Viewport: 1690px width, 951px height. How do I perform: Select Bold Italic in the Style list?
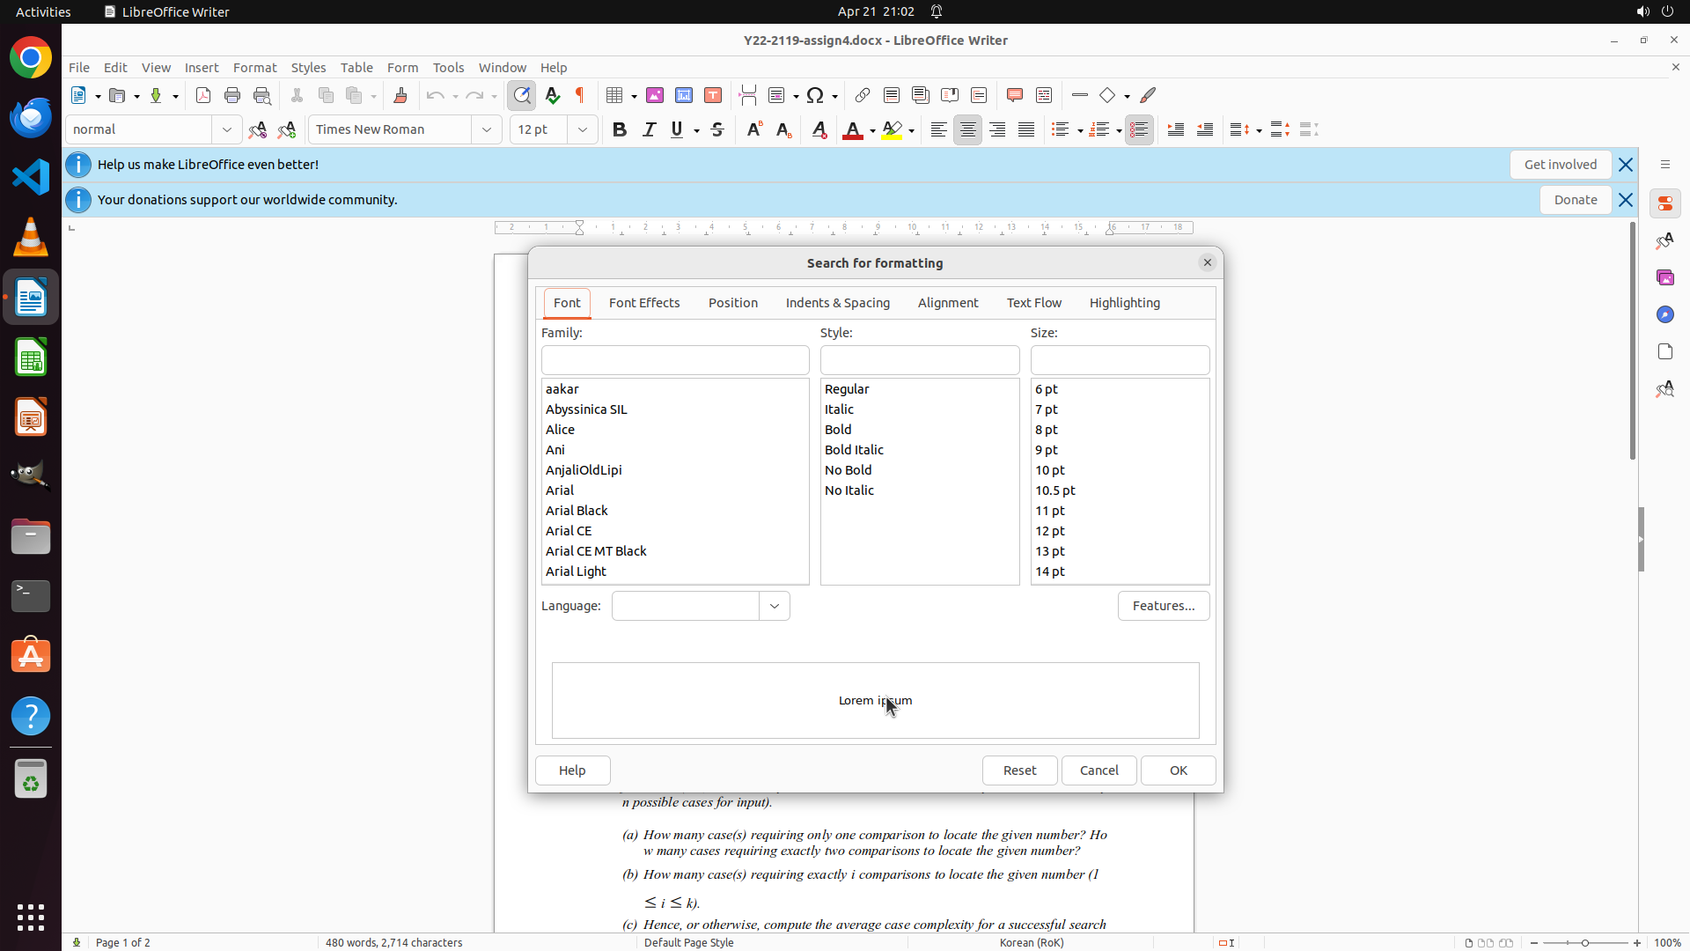(x=854, y=450)
